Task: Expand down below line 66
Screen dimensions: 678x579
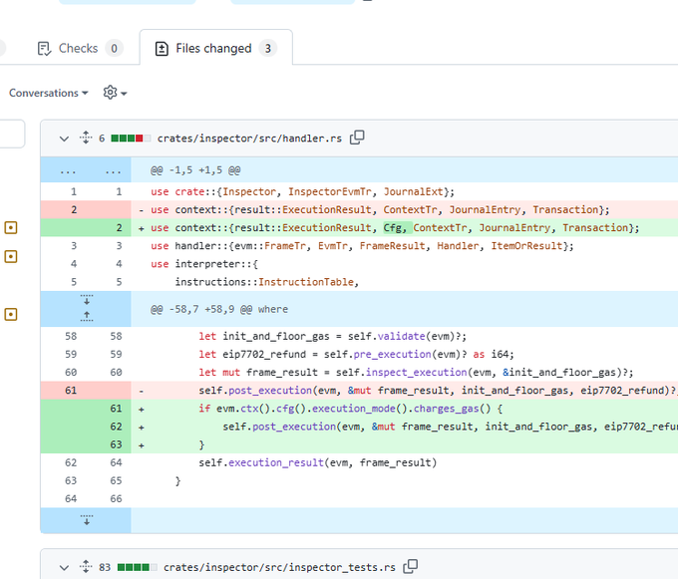Action: (x=87, y=520)
